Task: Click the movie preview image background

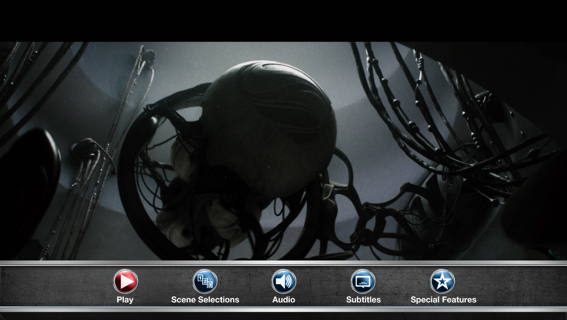Action: [283, 150]
